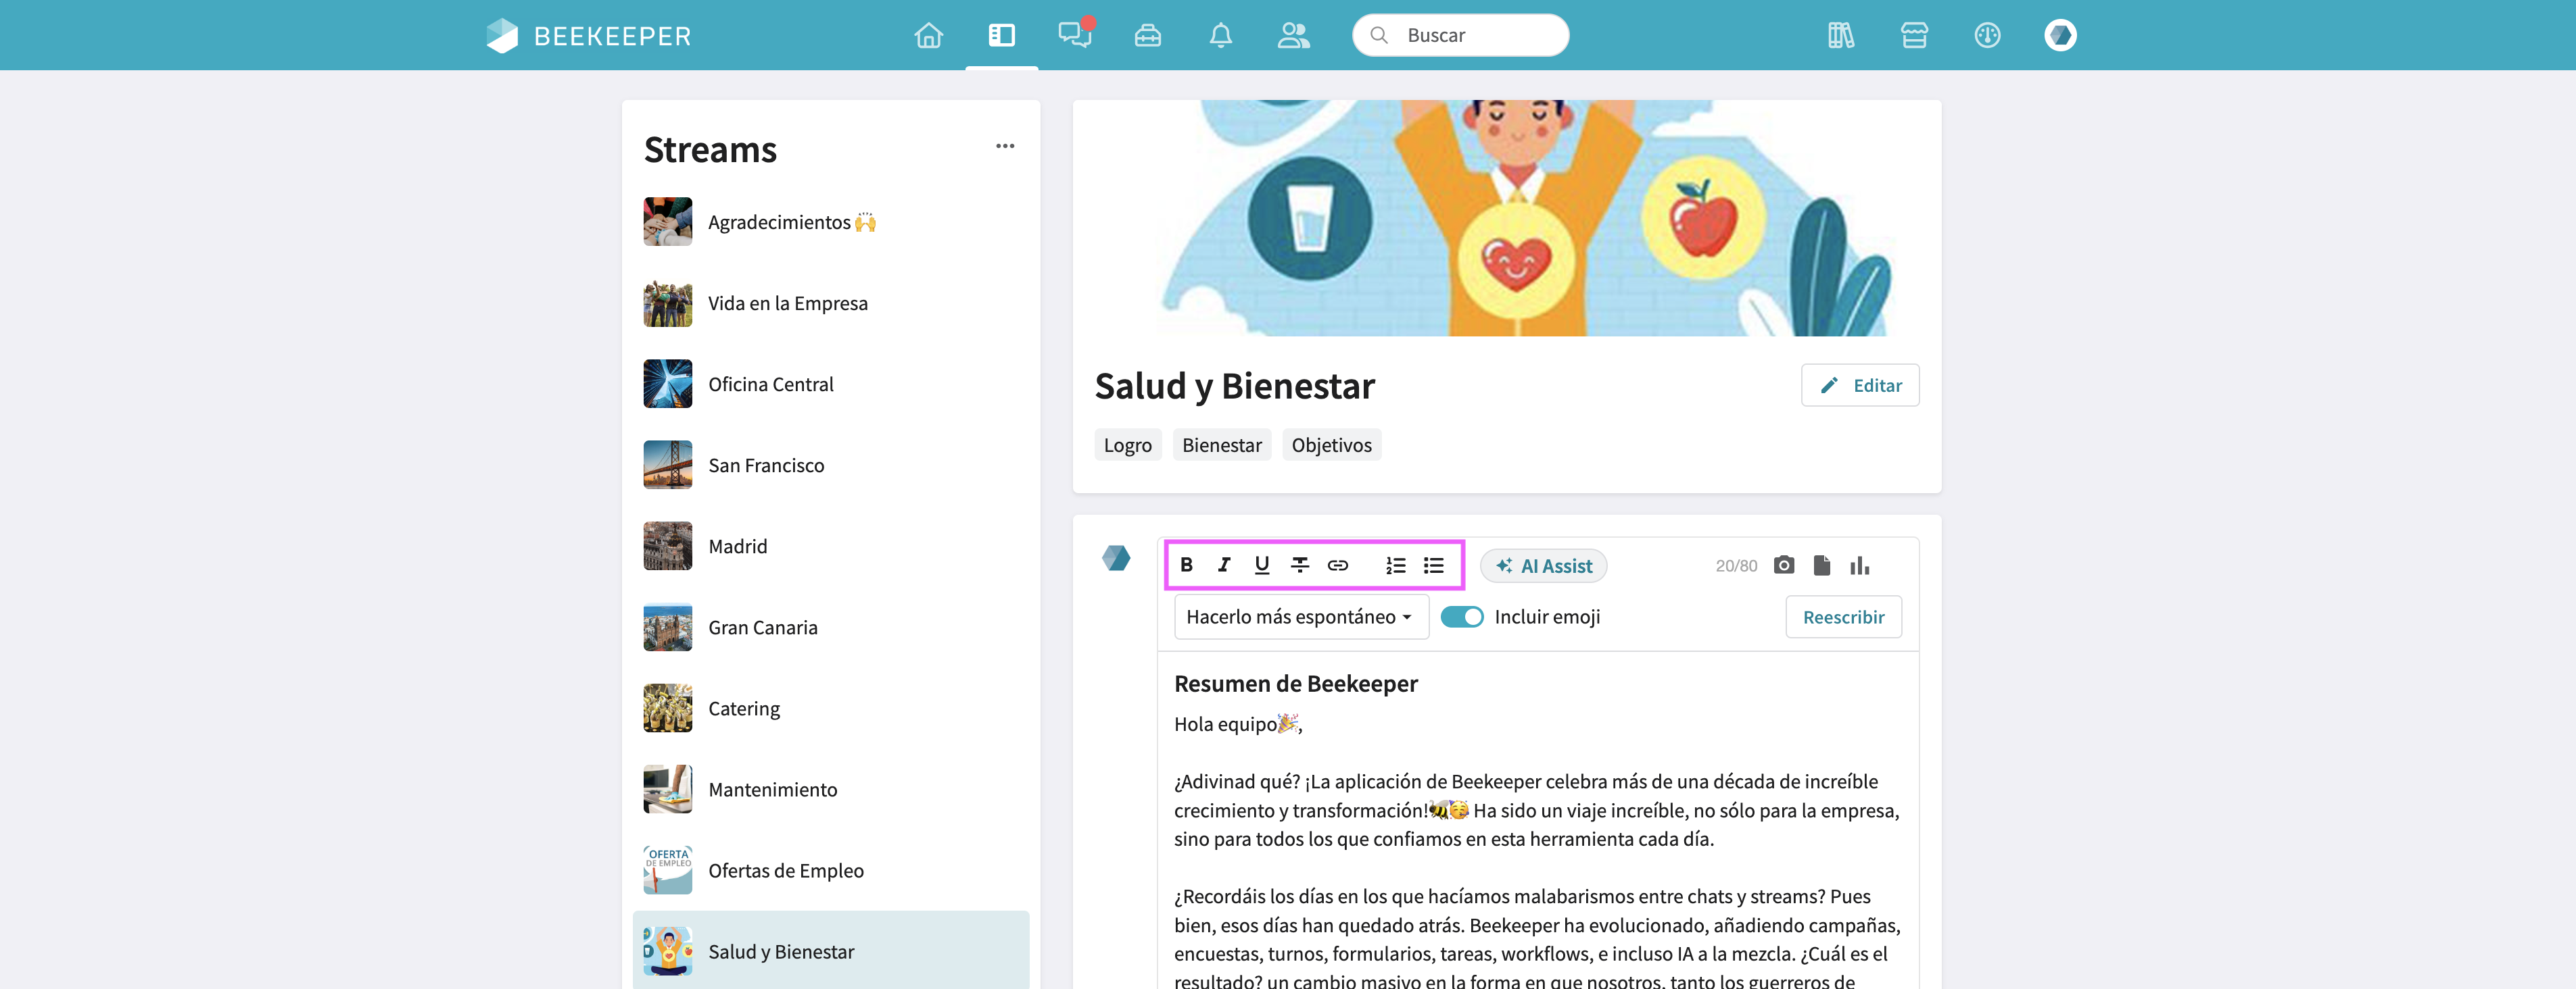Open the Gran Canaria stream

coord(831,626)
